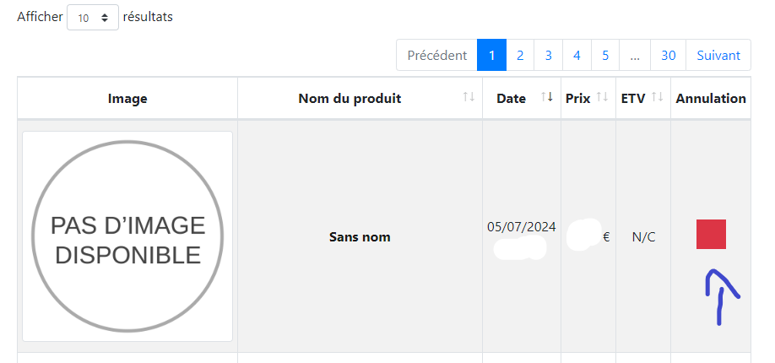Select the 'Sans nom' product name
The height and width of the screenshot is (363, 775).
coord(360,237)
